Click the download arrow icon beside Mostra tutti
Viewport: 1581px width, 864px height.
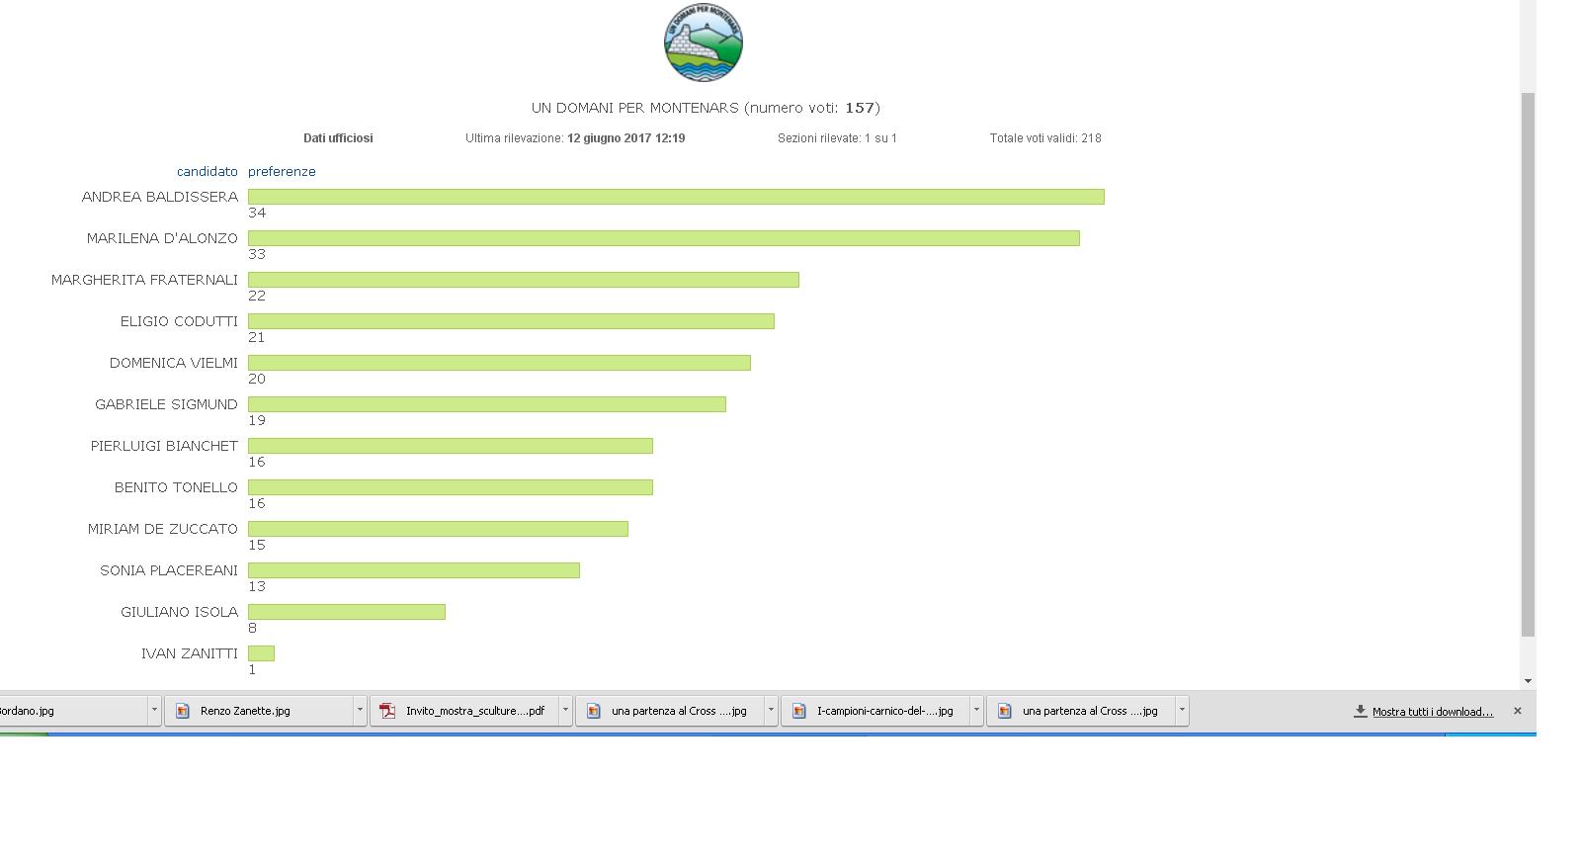[x=1360, y=711]
